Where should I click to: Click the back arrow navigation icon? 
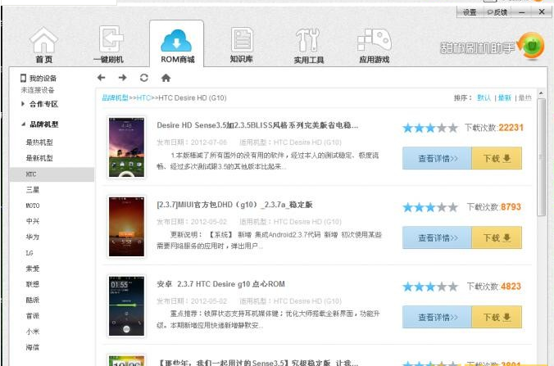tap(102, 78)
